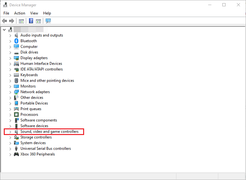246x180 pixels.
Task: Select the Portable Devices label
Action: click(x=34, y=103)
